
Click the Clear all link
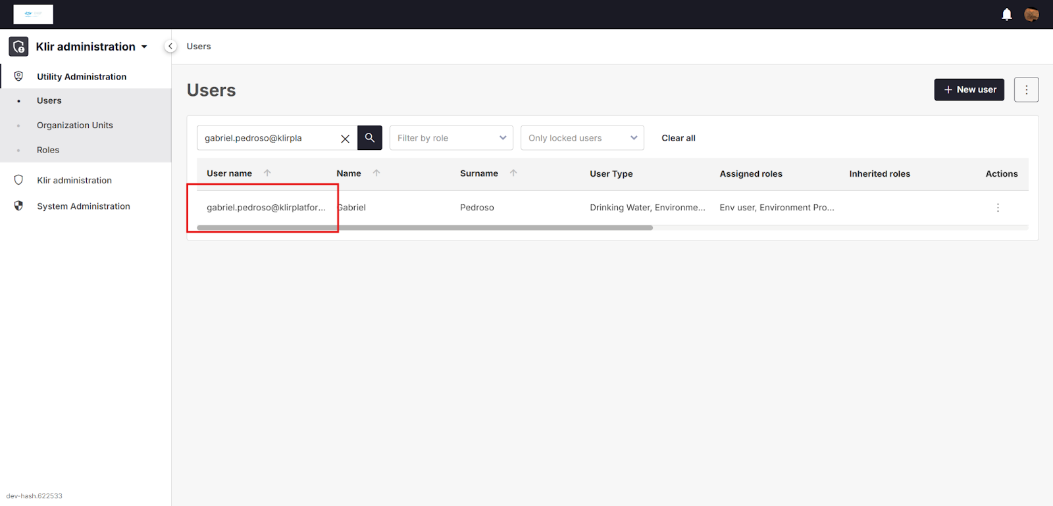tap(678, 138)
